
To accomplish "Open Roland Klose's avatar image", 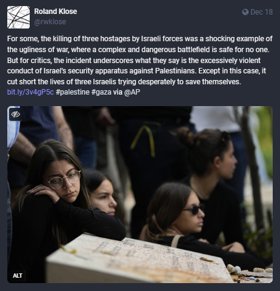I will point(18,17).
